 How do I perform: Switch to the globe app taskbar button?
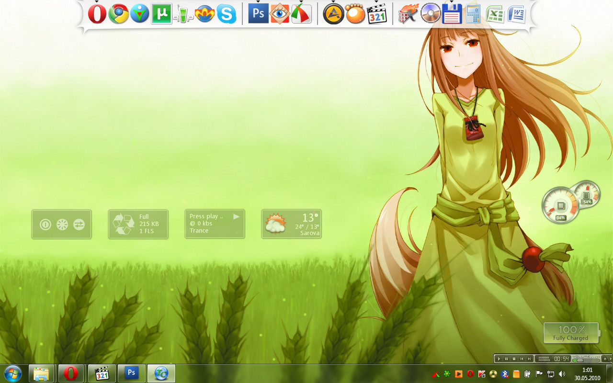coord(161,373)
